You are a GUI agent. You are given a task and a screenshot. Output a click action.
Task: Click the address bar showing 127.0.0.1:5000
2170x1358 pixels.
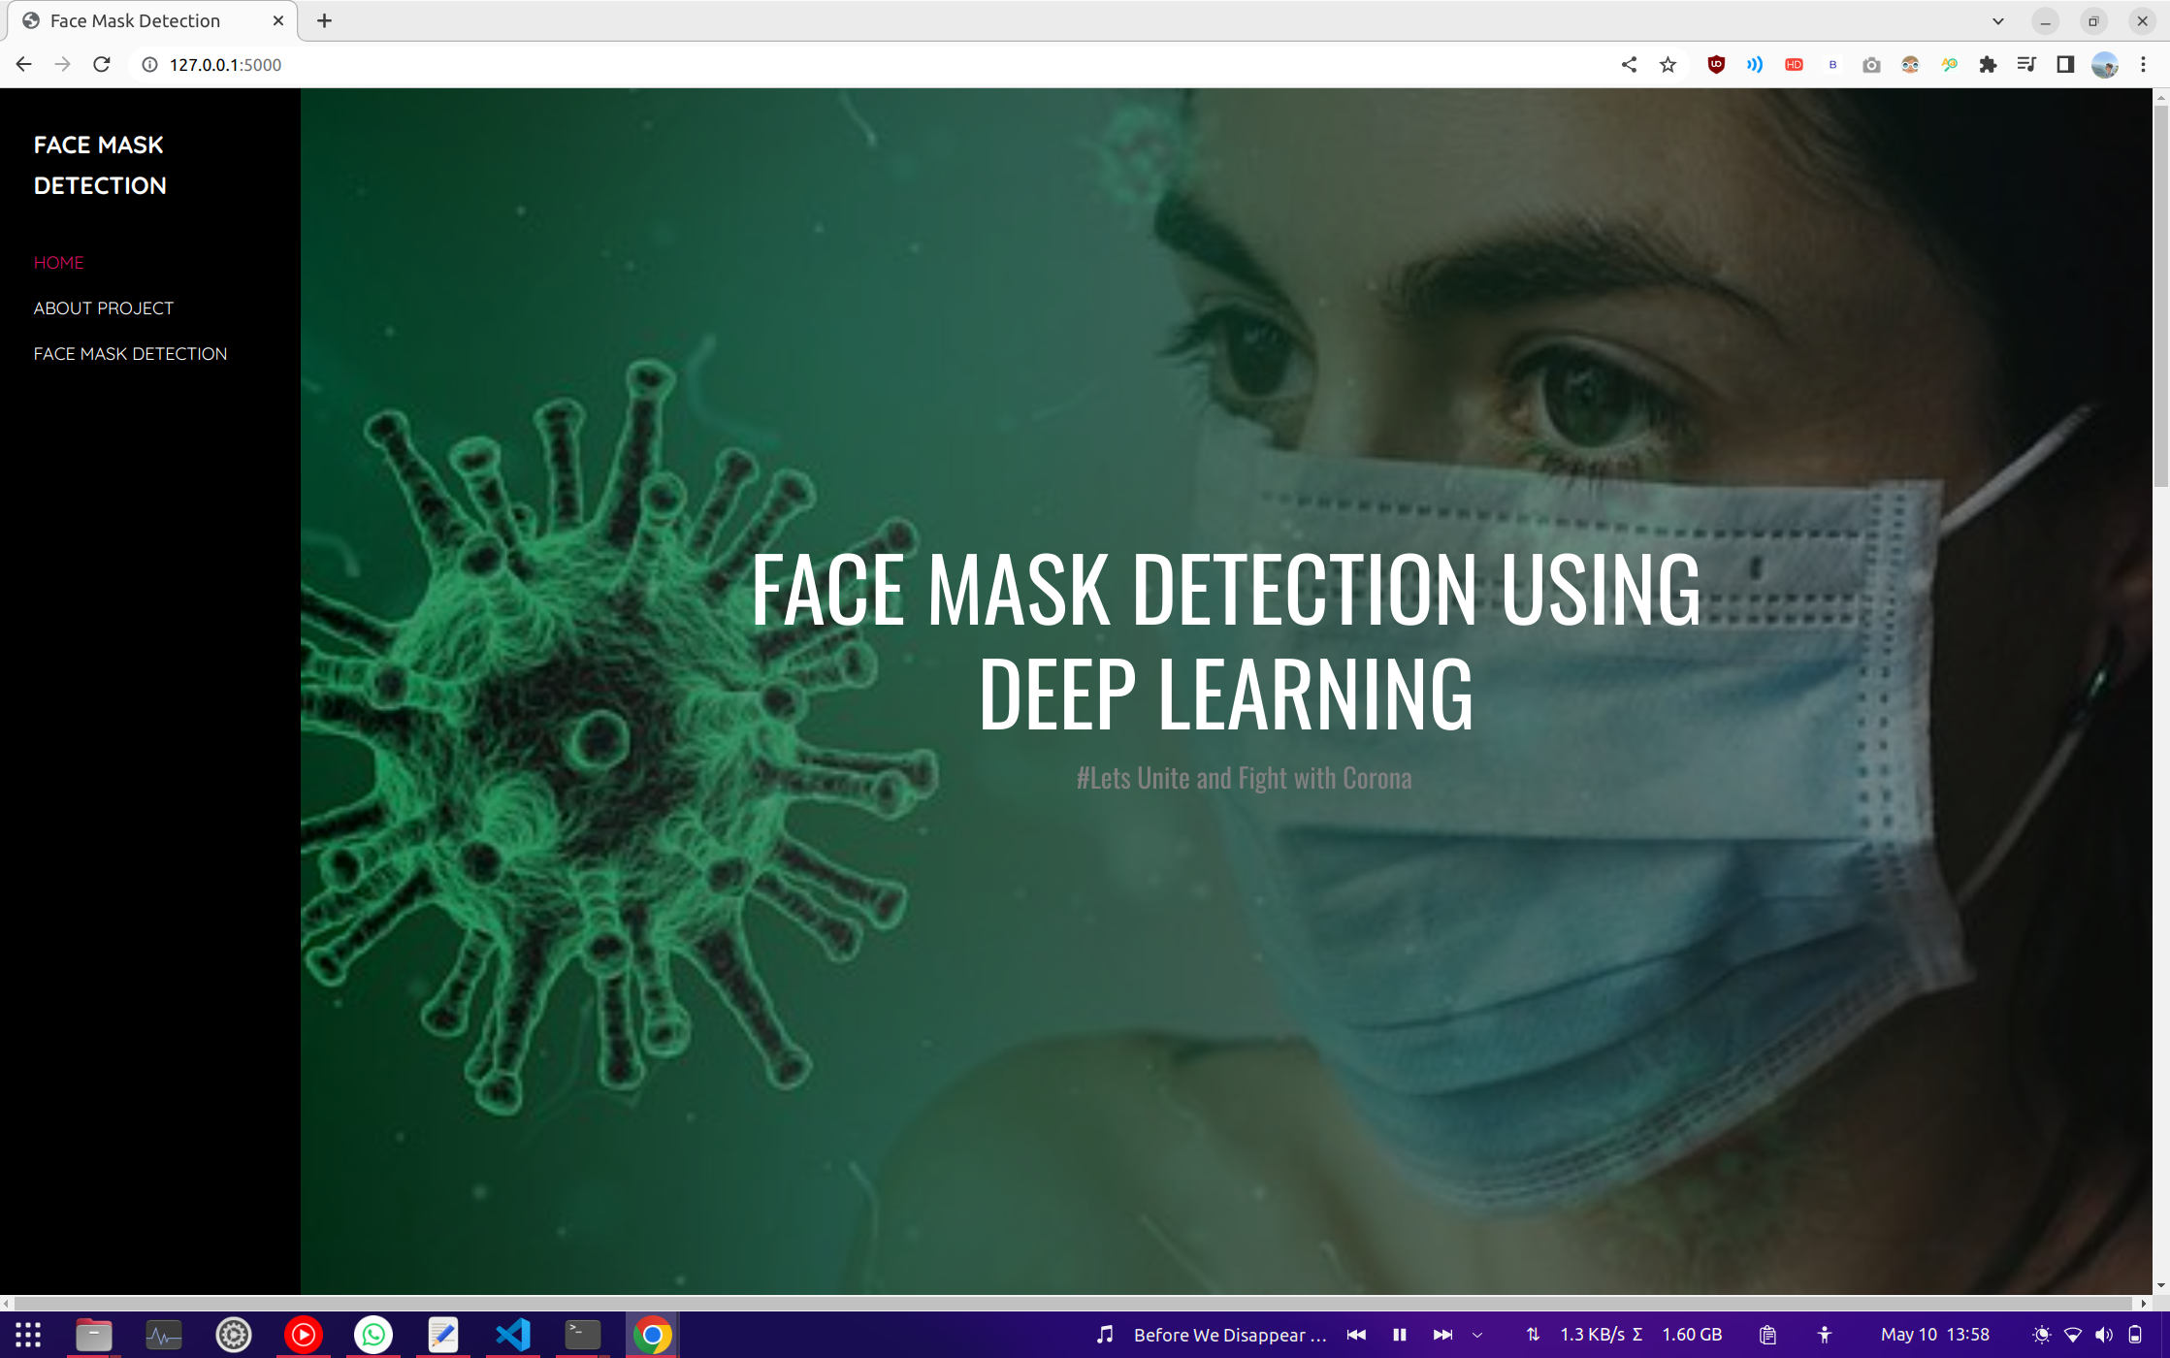point(225,64)
